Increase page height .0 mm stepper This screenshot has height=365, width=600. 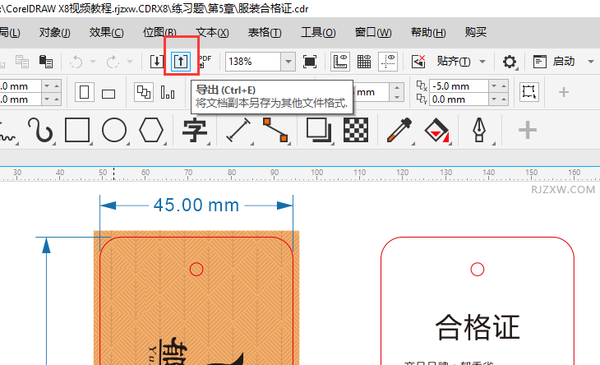[56, 99]
